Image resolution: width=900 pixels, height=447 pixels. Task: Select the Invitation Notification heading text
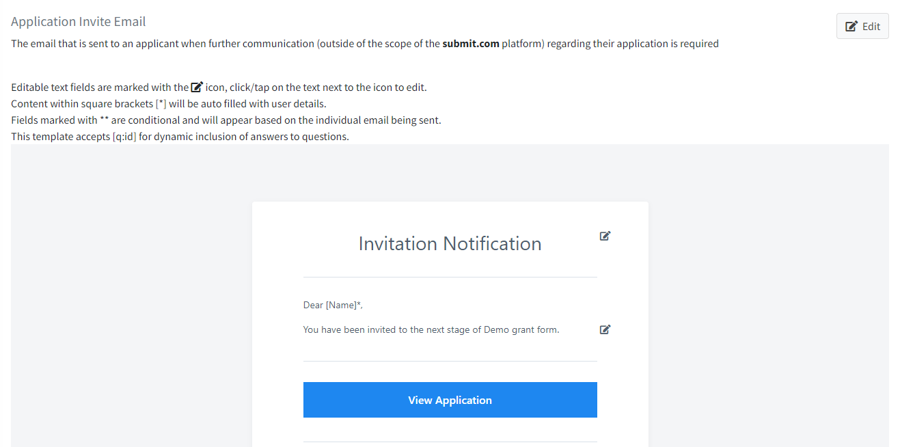450,243
